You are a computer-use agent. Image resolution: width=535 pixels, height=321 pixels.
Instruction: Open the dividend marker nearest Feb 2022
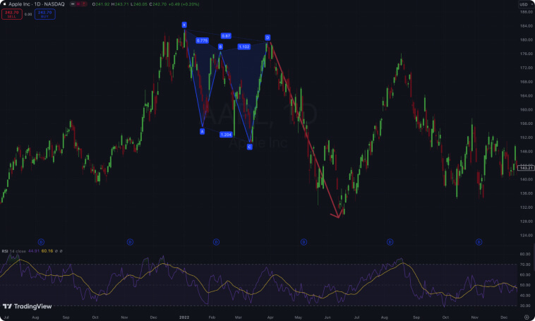click(216, 242)
